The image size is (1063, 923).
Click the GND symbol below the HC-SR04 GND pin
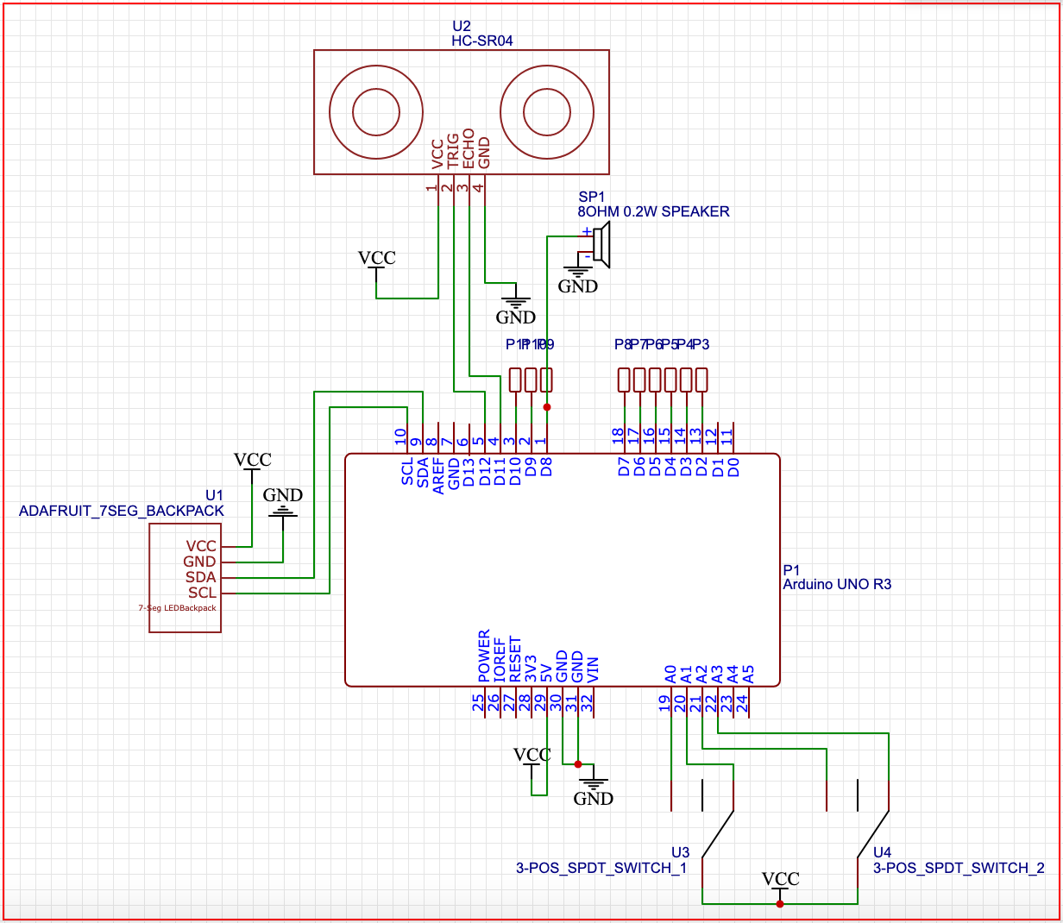515,307
